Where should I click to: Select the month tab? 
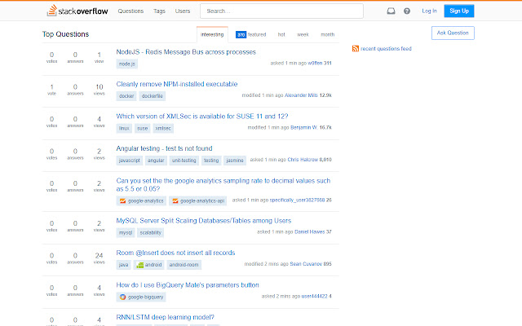pyautogui.click(x=328, y=34)
